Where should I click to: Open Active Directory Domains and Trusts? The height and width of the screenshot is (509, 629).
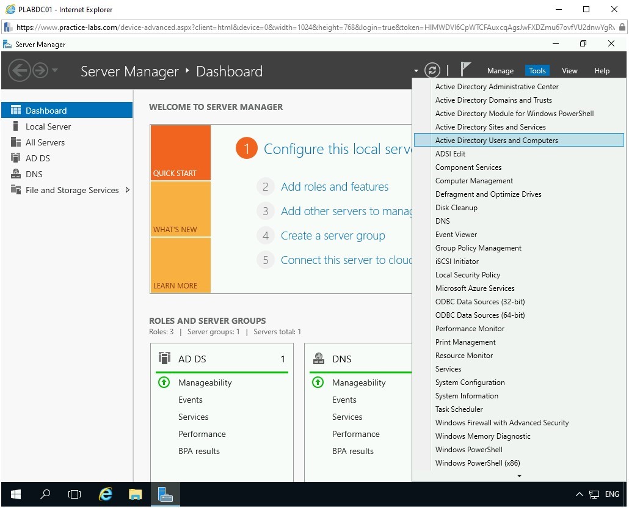[519, 100]
